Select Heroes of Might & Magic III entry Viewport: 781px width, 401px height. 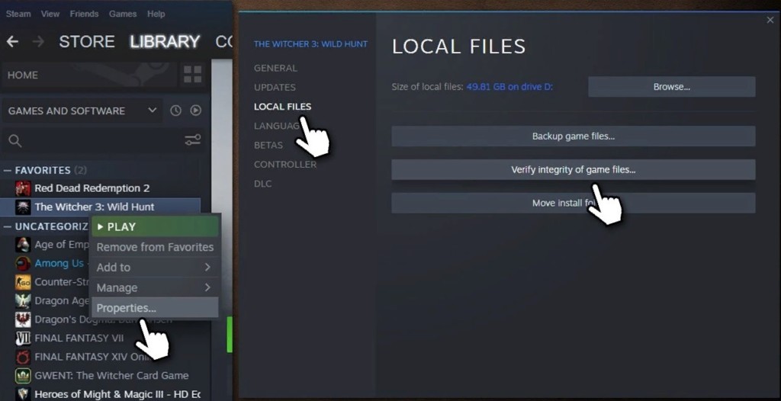click(117, 394)
